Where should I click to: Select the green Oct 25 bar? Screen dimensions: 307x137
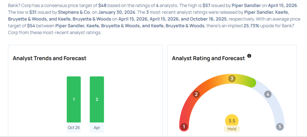[74, 99]
